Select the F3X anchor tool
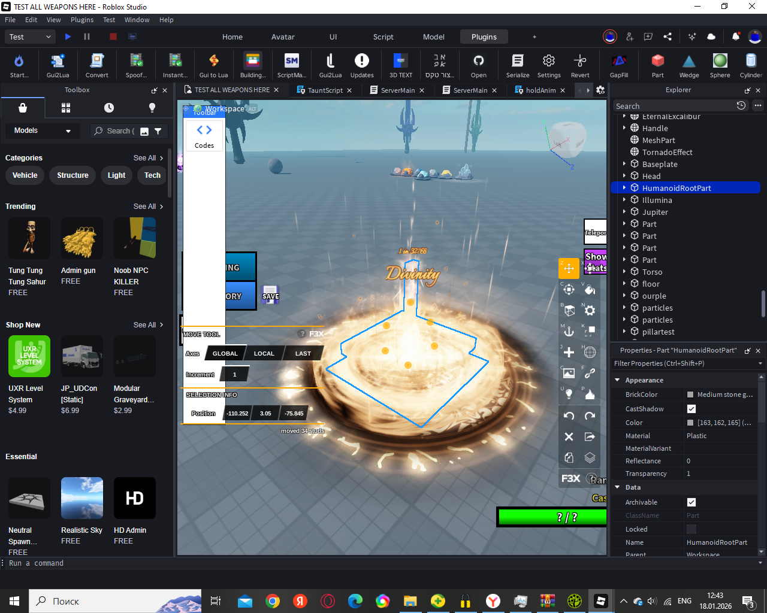 (569, 331)
